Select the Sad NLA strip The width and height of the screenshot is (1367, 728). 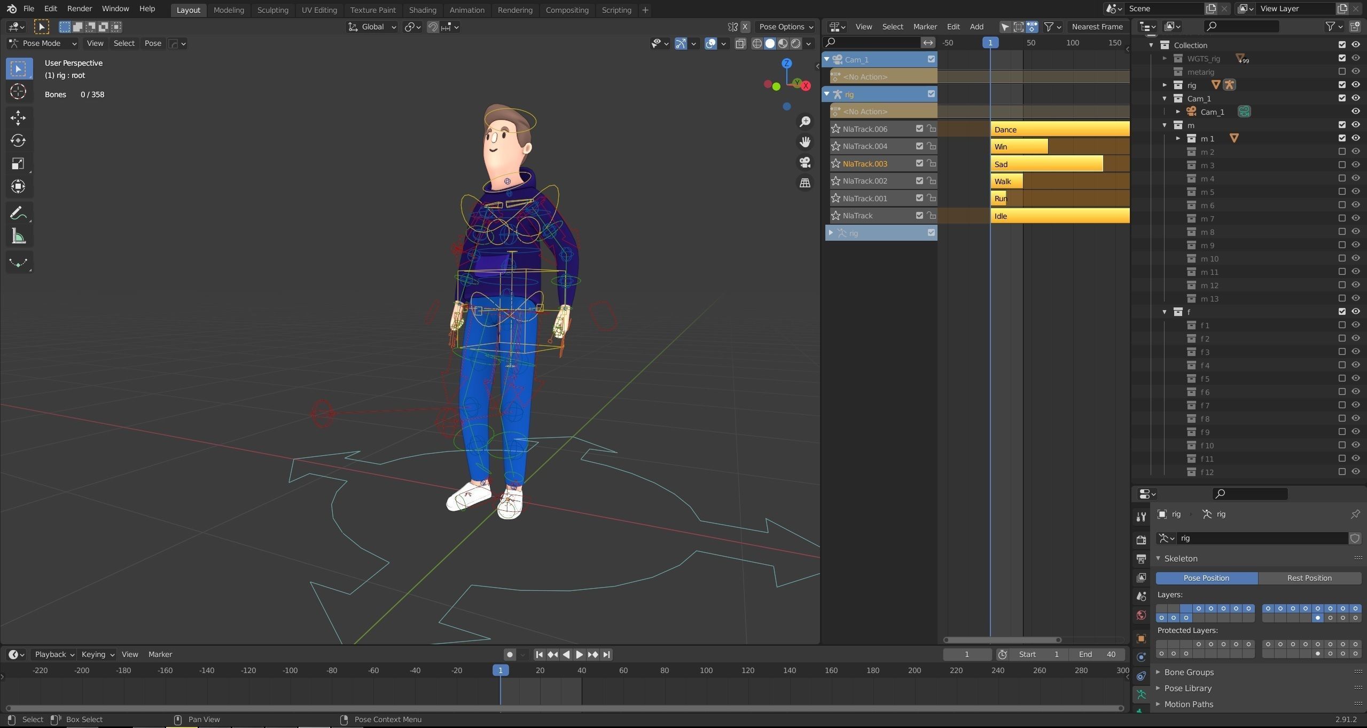[x=1046, y=164]
